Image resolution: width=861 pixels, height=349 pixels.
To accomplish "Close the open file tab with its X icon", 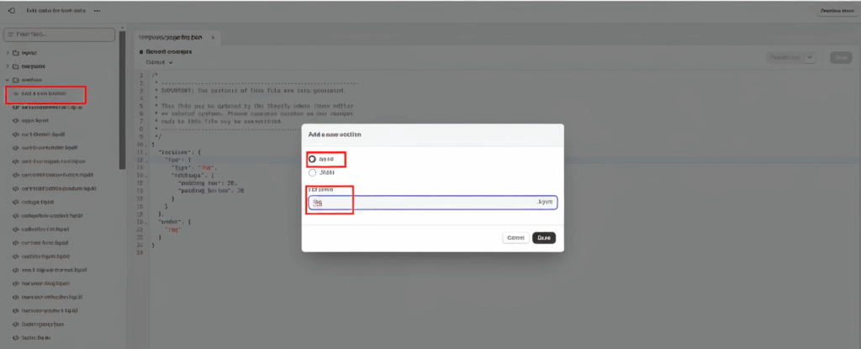I will coord(214,38).
